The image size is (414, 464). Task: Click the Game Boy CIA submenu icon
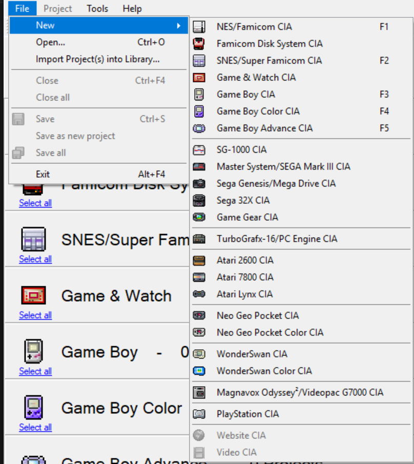199,94
